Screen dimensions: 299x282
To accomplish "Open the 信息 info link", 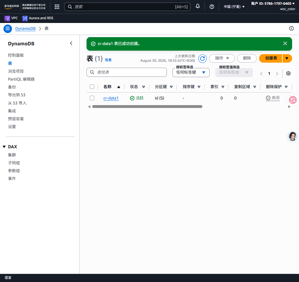I will 108,60.
